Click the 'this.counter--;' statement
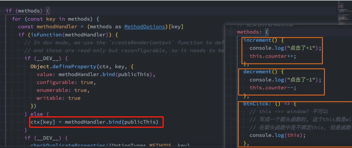 click(273, 88)
